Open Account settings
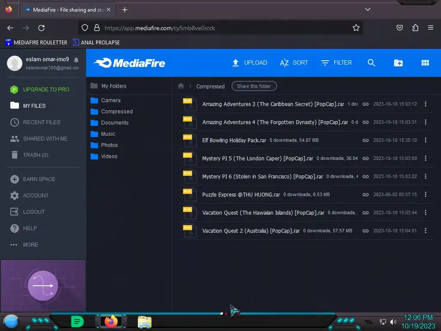This screenshot has height=331, width=441. 29,195
